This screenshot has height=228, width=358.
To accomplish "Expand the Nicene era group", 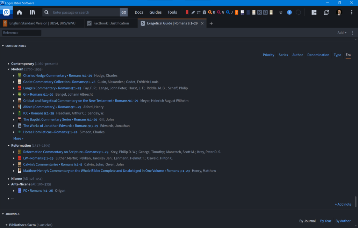I will pyautogui.click(x=8, y=179).
